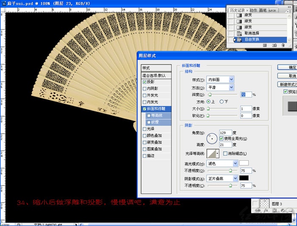Open 高光模式 dropdown showing 滤色
297x226 pixels.
pos(222,163)
